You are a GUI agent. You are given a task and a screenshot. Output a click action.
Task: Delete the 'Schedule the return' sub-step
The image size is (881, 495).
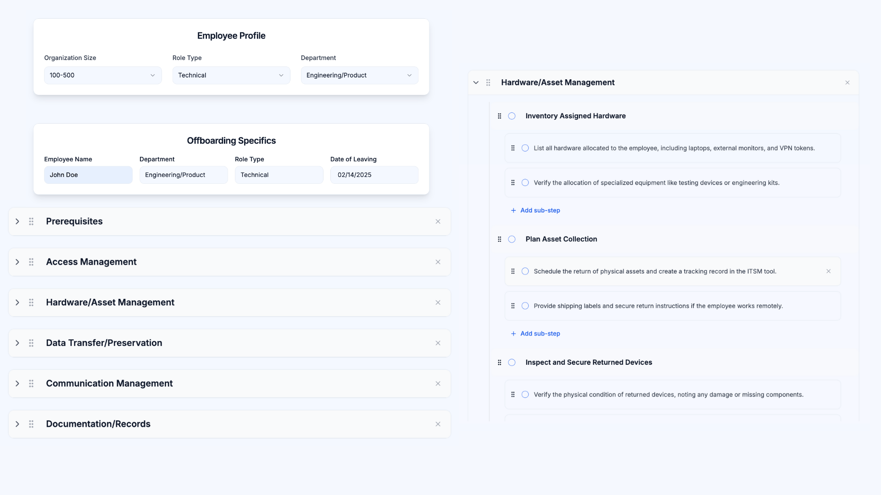[829, 271]
